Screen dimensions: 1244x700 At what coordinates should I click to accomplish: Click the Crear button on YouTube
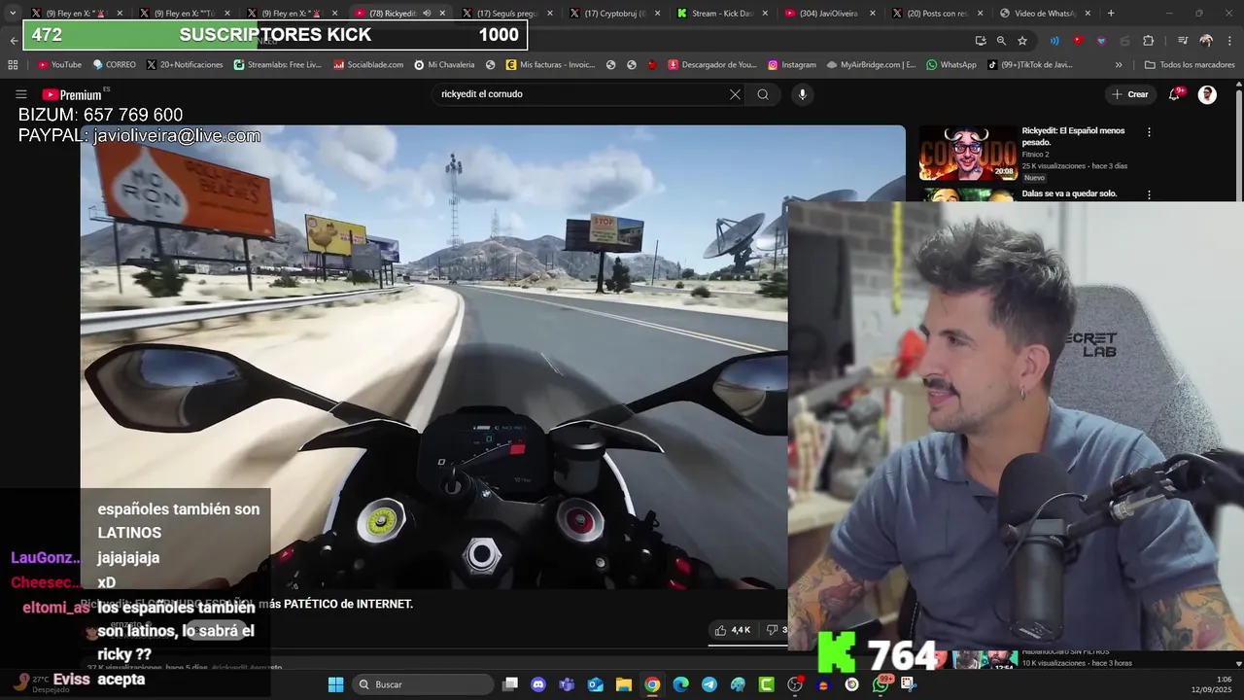pyautogui.click(x=1130, y=94)
